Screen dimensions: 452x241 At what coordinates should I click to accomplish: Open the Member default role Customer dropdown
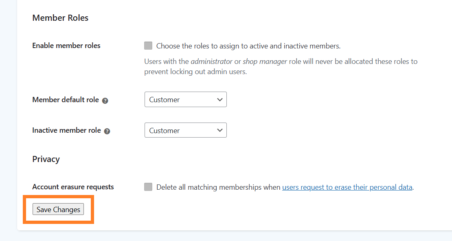coord(186,99)
